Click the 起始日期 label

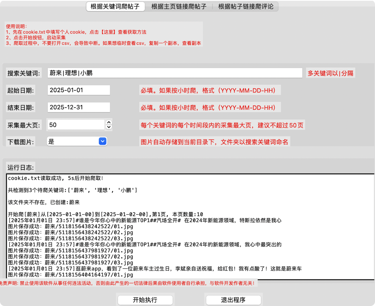tap(21, 90)
